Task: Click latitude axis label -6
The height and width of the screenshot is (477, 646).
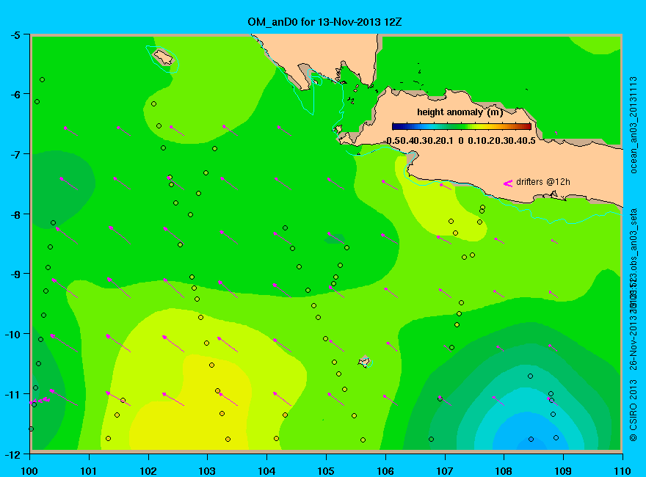Action: pos(15,95)
